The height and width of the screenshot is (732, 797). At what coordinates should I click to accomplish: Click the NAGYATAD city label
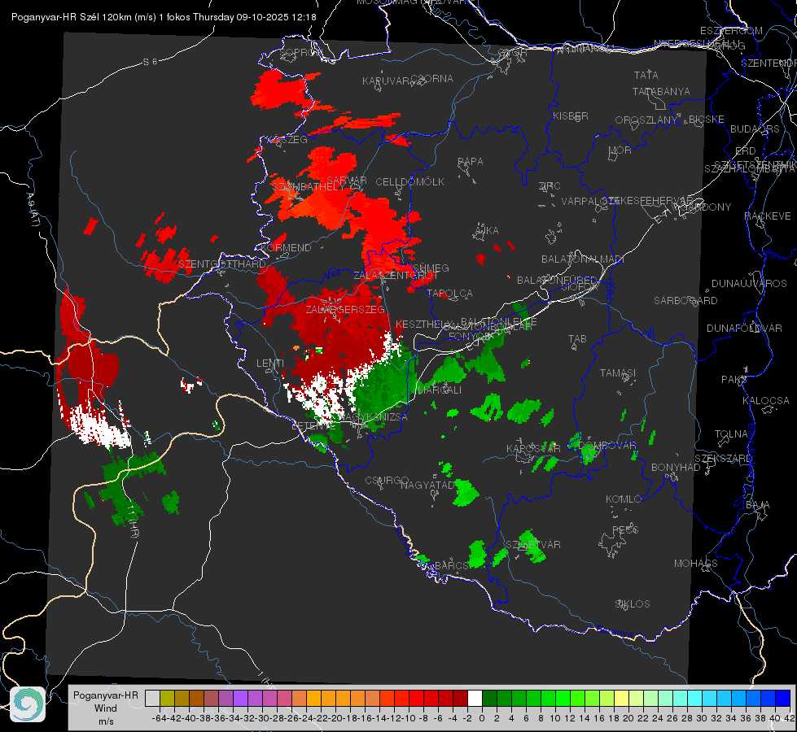427,485
